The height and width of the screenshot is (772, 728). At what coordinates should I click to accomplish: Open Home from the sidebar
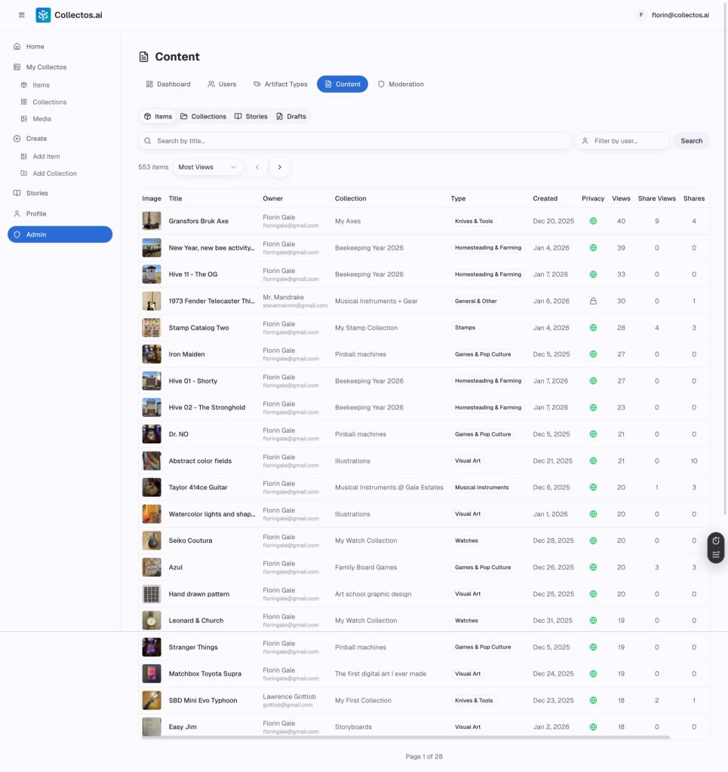tap(35, 47)
